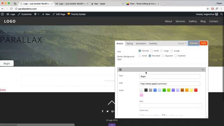Viewport: 224px width, 126px height.
Task: Pick the black color swatch
Action: 146,90
